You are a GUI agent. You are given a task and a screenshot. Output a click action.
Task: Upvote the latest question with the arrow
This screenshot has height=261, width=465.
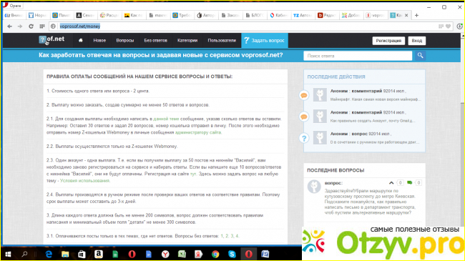click(x=391, y=183)
